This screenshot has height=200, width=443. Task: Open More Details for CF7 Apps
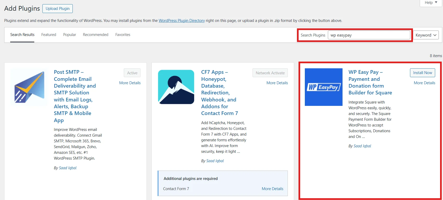click(x=277, y=83)
